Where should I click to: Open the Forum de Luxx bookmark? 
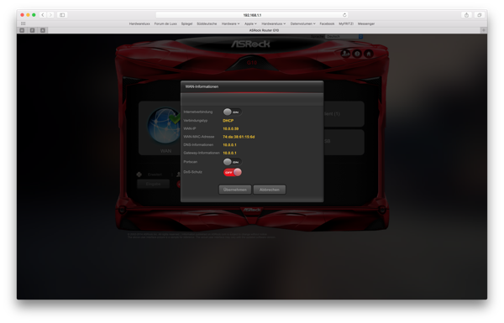(165, 23)
